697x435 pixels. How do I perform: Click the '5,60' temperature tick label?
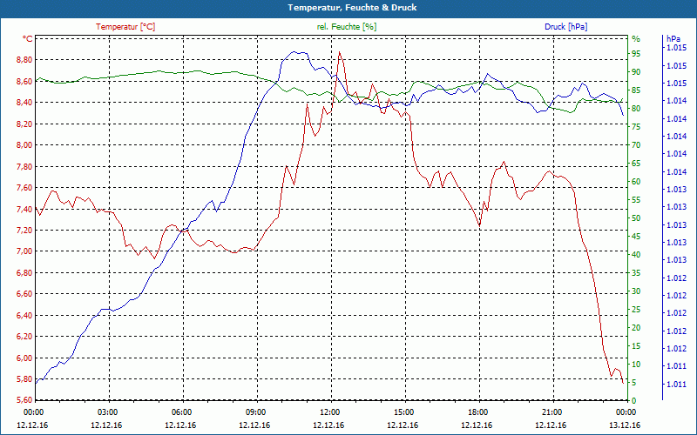pyautogui.click(x=24, y=400)
